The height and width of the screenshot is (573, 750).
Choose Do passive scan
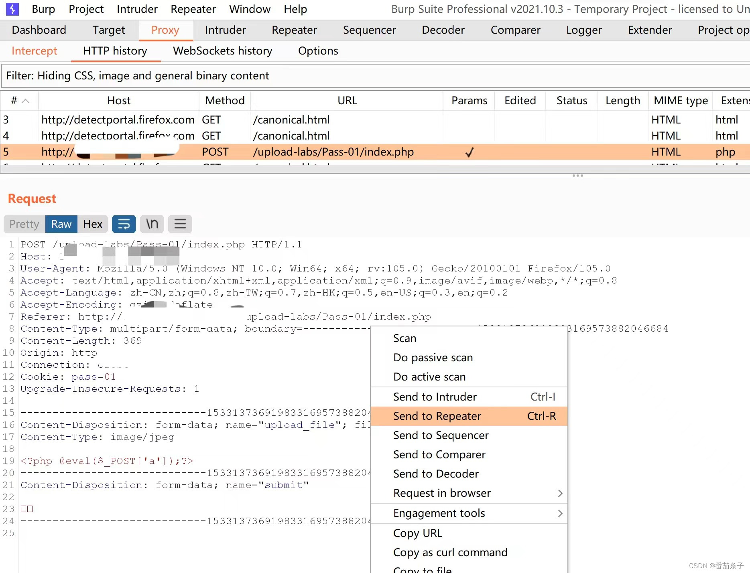tap(469, 357)
